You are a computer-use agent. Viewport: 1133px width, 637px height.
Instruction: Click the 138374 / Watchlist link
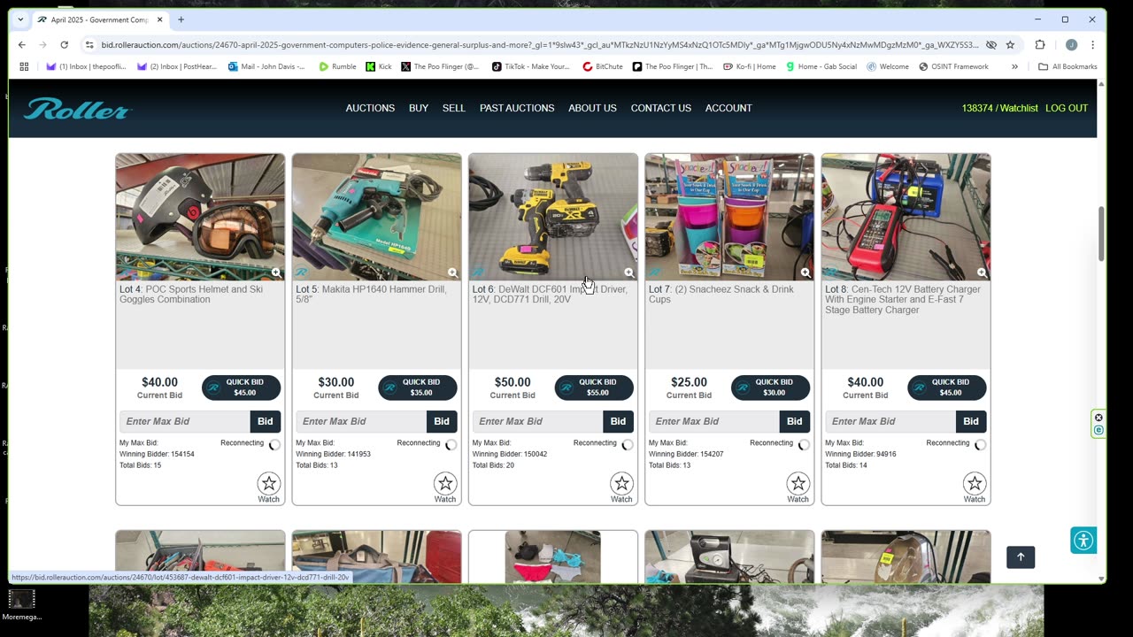(x=1000, y=108)
